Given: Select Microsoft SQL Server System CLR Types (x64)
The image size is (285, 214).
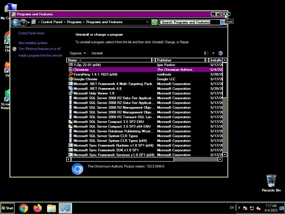Looking at the screenshot, I should 144,141.
